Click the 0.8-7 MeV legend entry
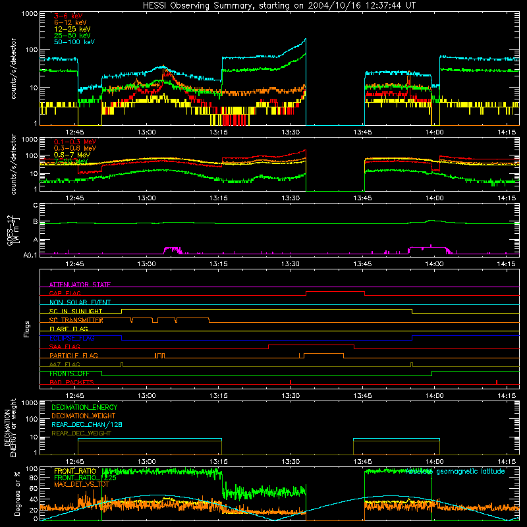This screenshot has width=527, height=527. coord(72,155)
